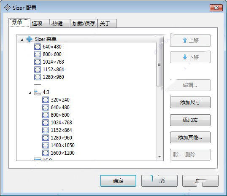Click the 添加其他... button
The height and width of the screenshot is (196, 227).
pos(190,137)
